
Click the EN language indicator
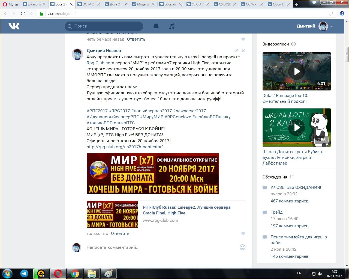tap(299, 273)
